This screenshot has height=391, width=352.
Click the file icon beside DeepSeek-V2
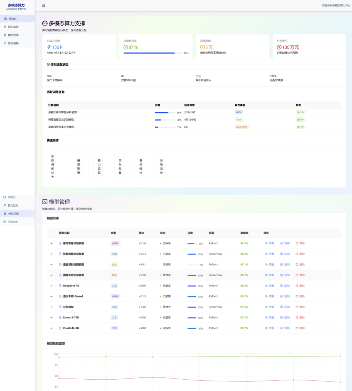60,286
